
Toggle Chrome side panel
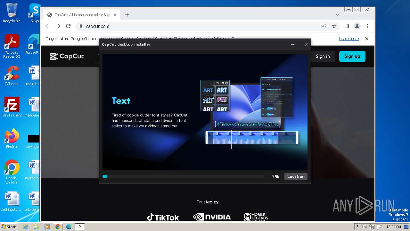click(347, 26)
